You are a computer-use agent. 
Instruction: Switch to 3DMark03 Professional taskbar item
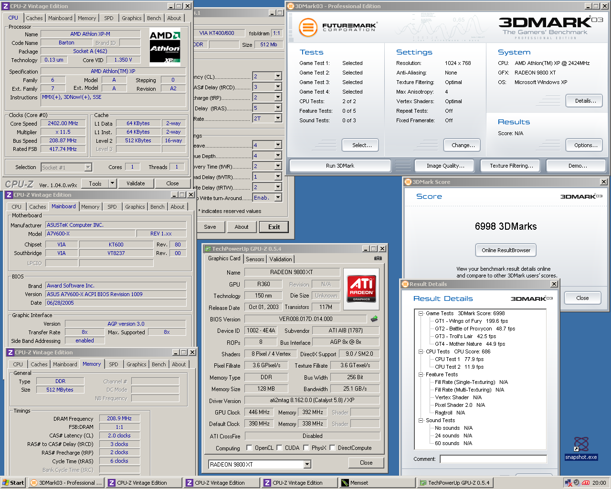coord(66,483)
